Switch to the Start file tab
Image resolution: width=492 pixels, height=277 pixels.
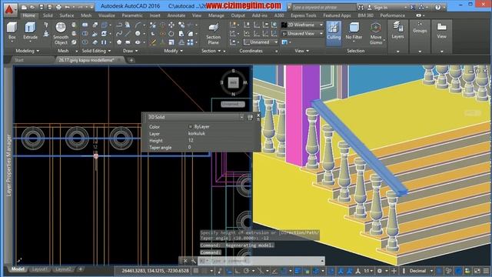tap(19, 60)
